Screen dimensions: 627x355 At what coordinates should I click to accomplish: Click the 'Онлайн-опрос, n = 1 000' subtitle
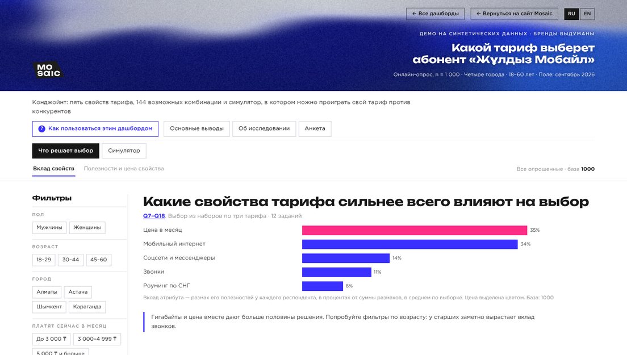click(x=494, y=75)
